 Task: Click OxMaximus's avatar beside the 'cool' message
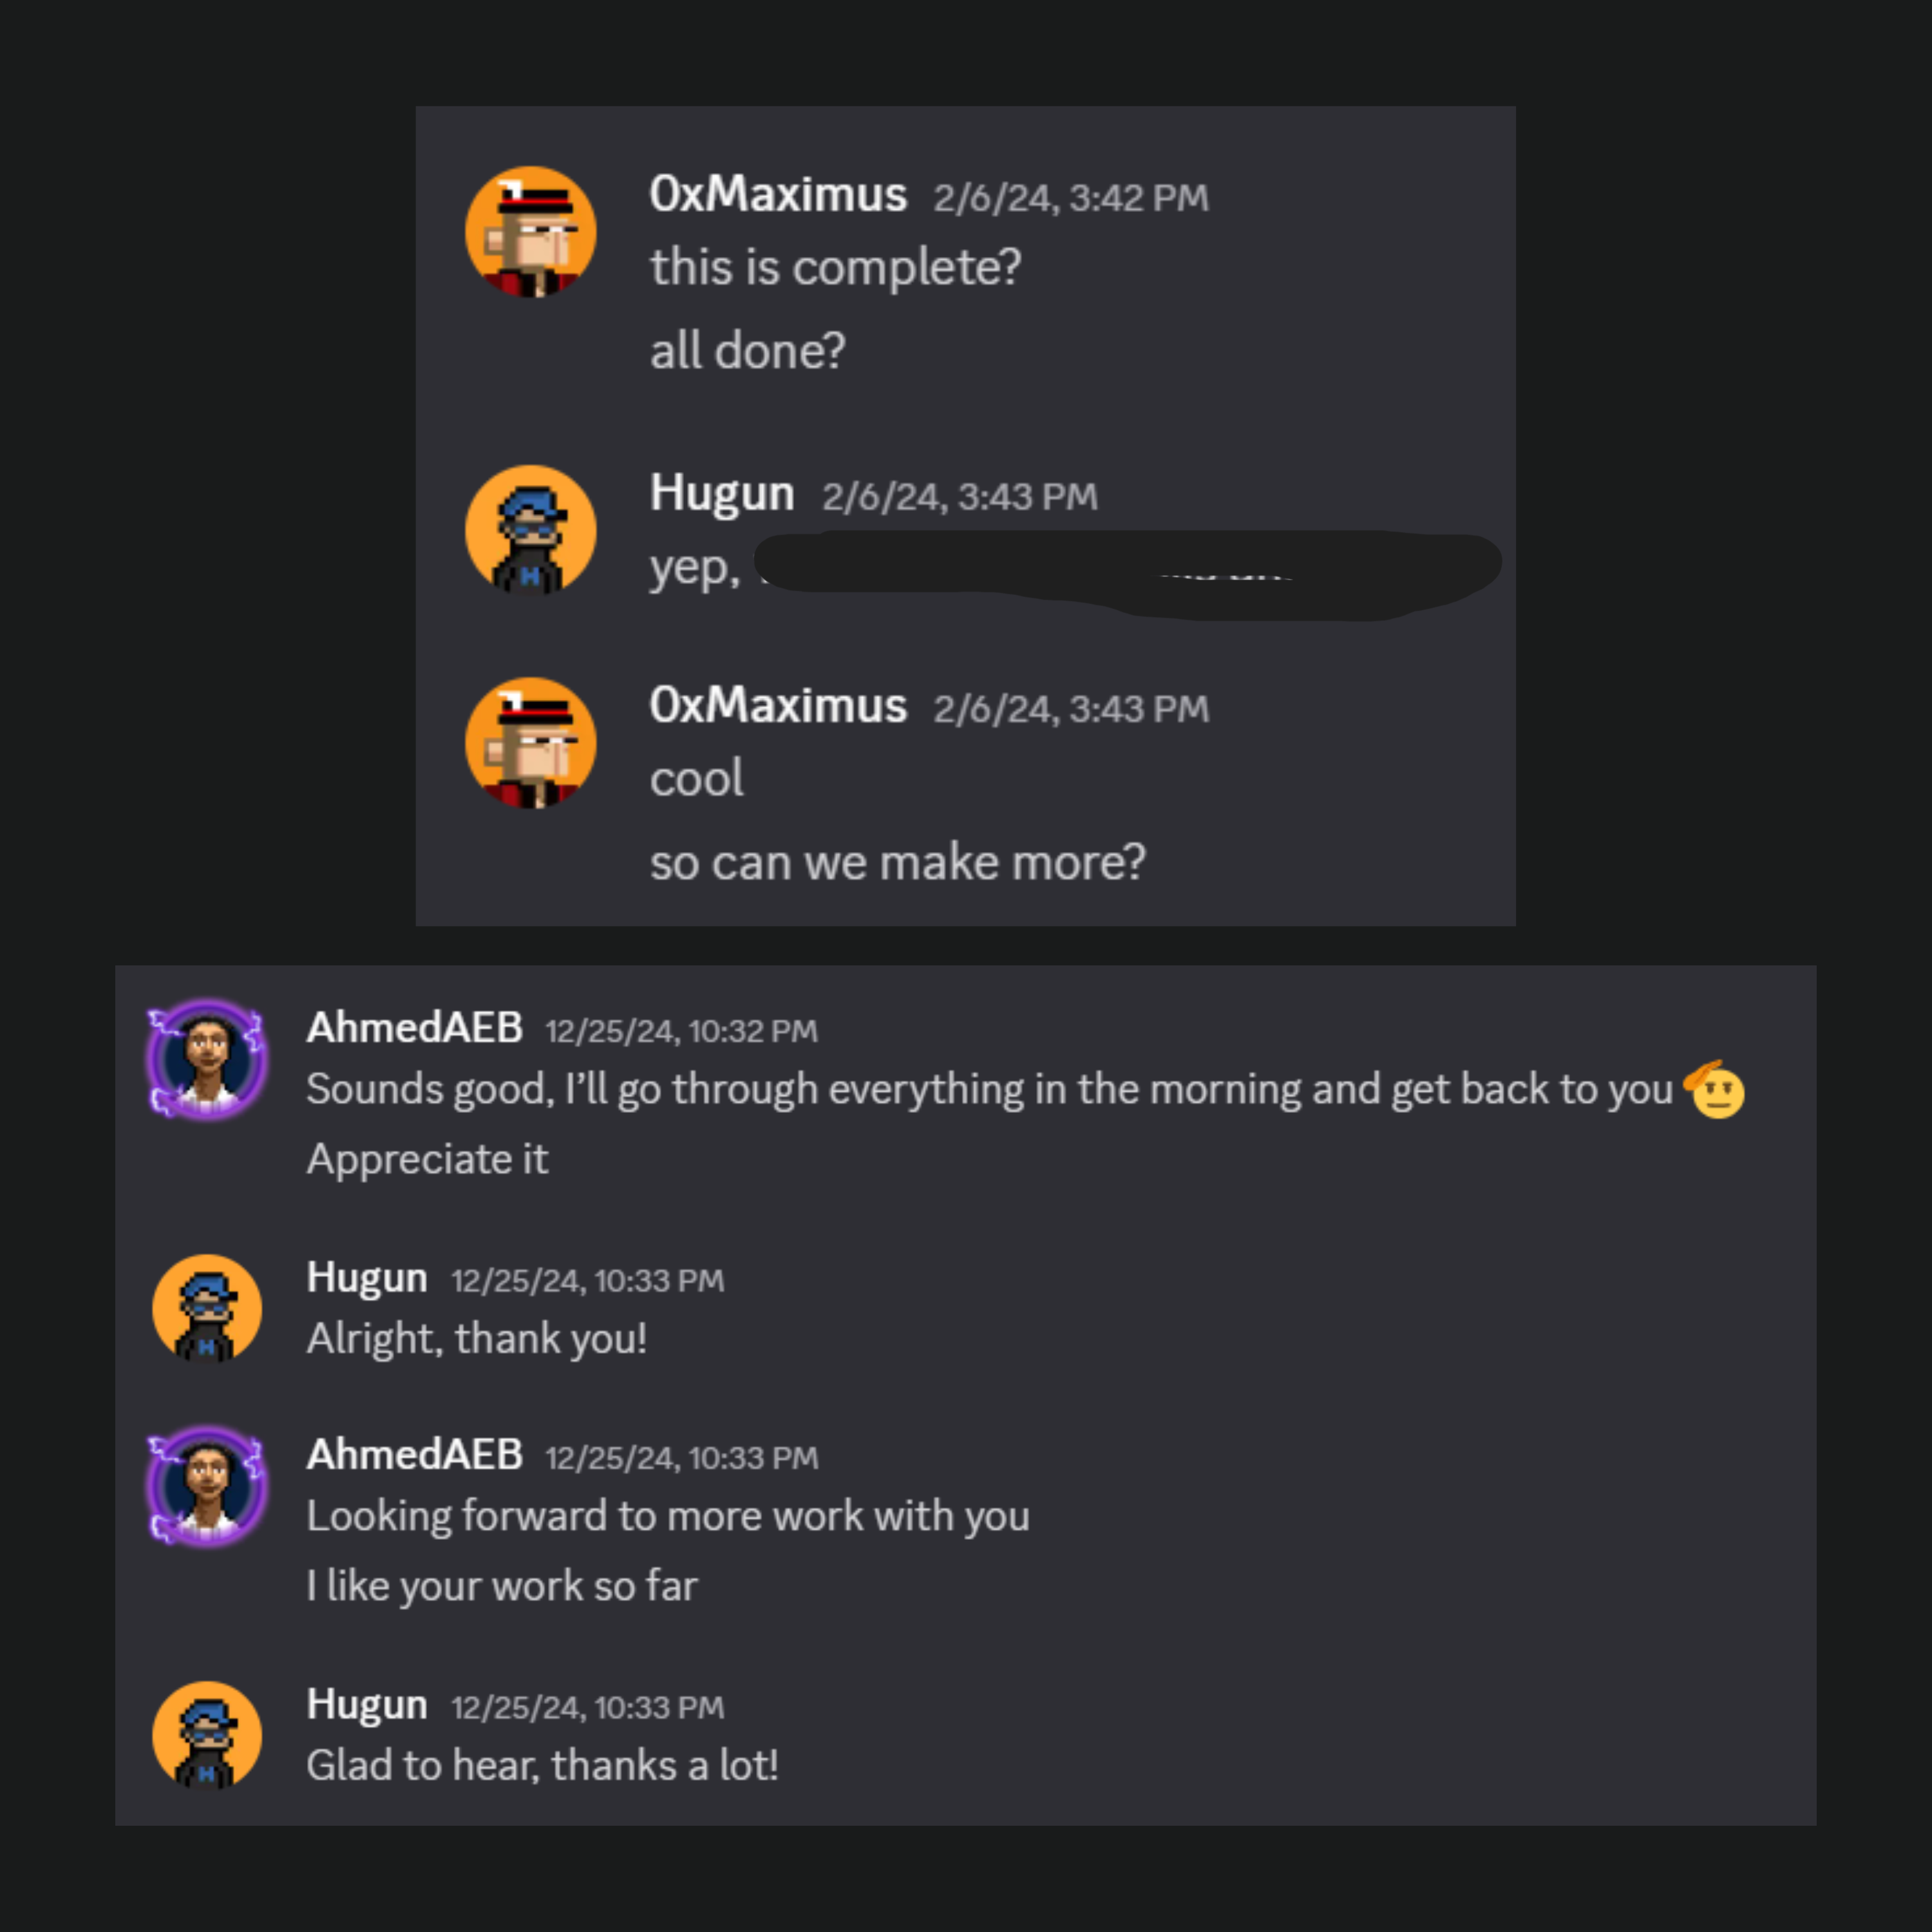(x=531, y=743)
